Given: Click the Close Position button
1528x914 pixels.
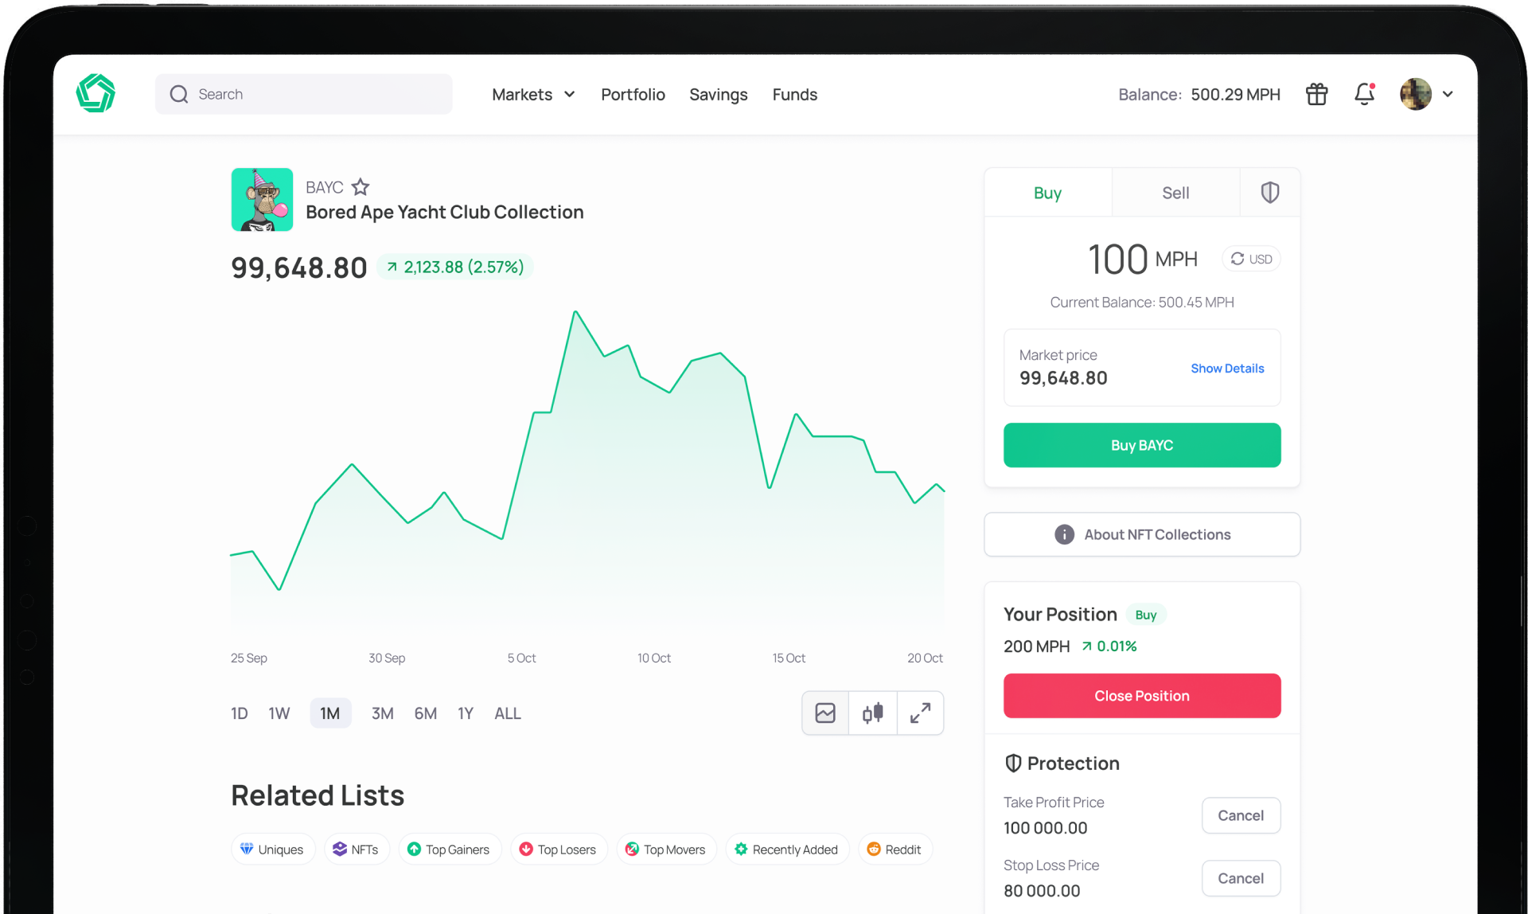Looking at the screenshot, I should pos(1141,696).
